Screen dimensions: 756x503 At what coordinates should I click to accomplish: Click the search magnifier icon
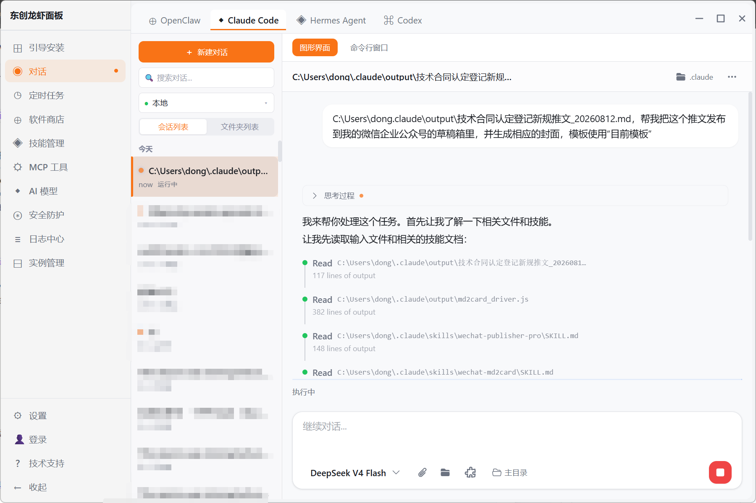(149, 78)
